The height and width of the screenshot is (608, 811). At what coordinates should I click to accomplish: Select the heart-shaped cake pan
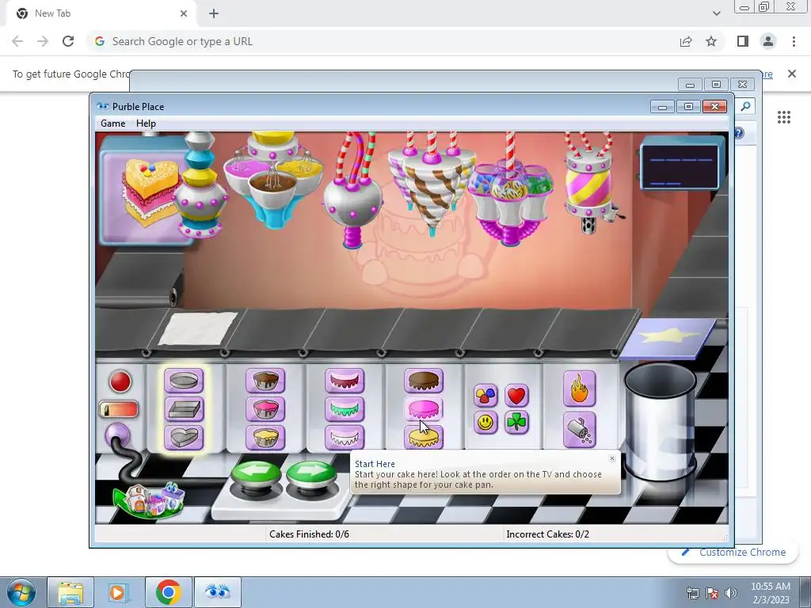pos(184,438)
